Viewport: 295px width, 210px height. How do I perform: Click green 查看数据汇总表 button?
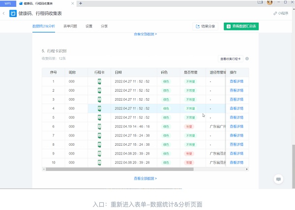(241, 26)
